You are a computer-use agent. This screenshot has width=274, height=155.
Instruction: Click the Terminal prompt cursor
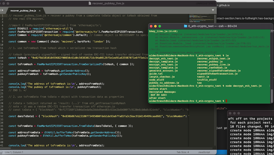(x=227, y=101)
